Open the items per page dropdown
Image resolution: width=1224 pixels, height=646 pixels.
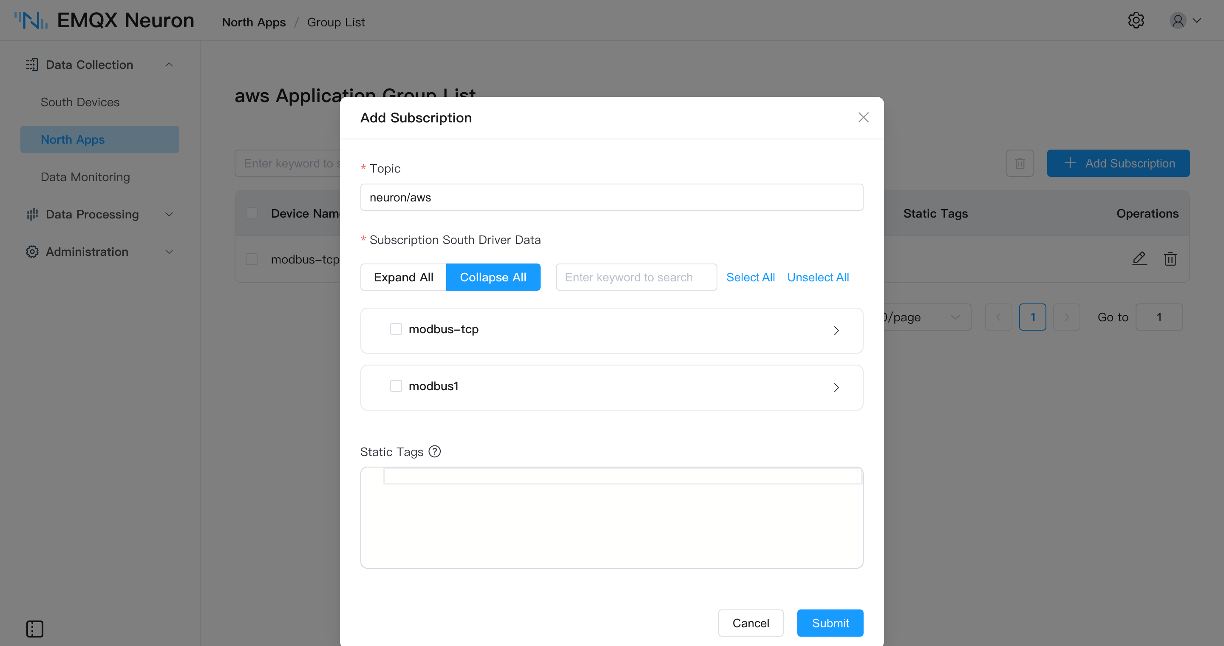[927, 317]
